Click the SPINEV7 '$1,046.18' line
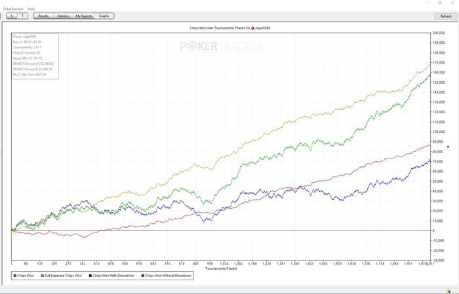The height and width of the screenshot is (294, 459). [33, 69]
